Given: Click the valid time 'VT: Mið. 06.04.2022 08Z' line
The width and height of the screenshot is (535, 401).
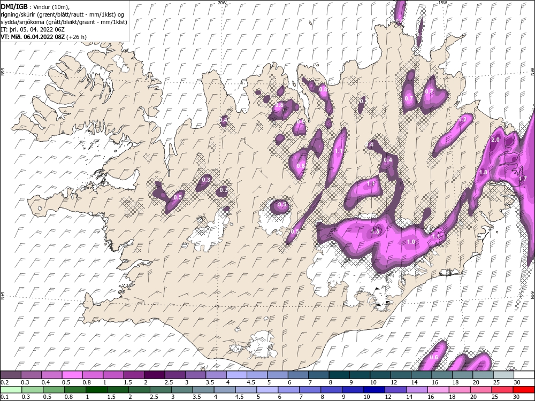Looking at the screenshot, I should [33, 37].
